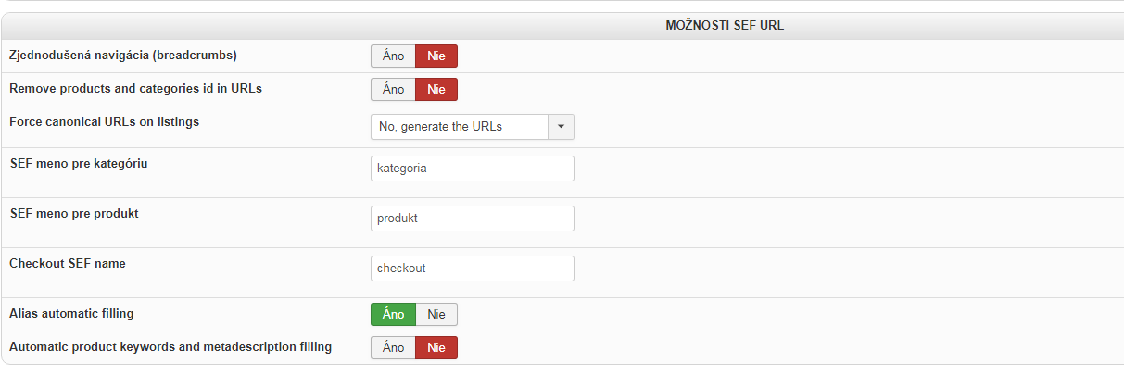Select Nie for automatic keywords and metadescription
The height and width of the screenshot is (375, 1124).
(436, 348)
